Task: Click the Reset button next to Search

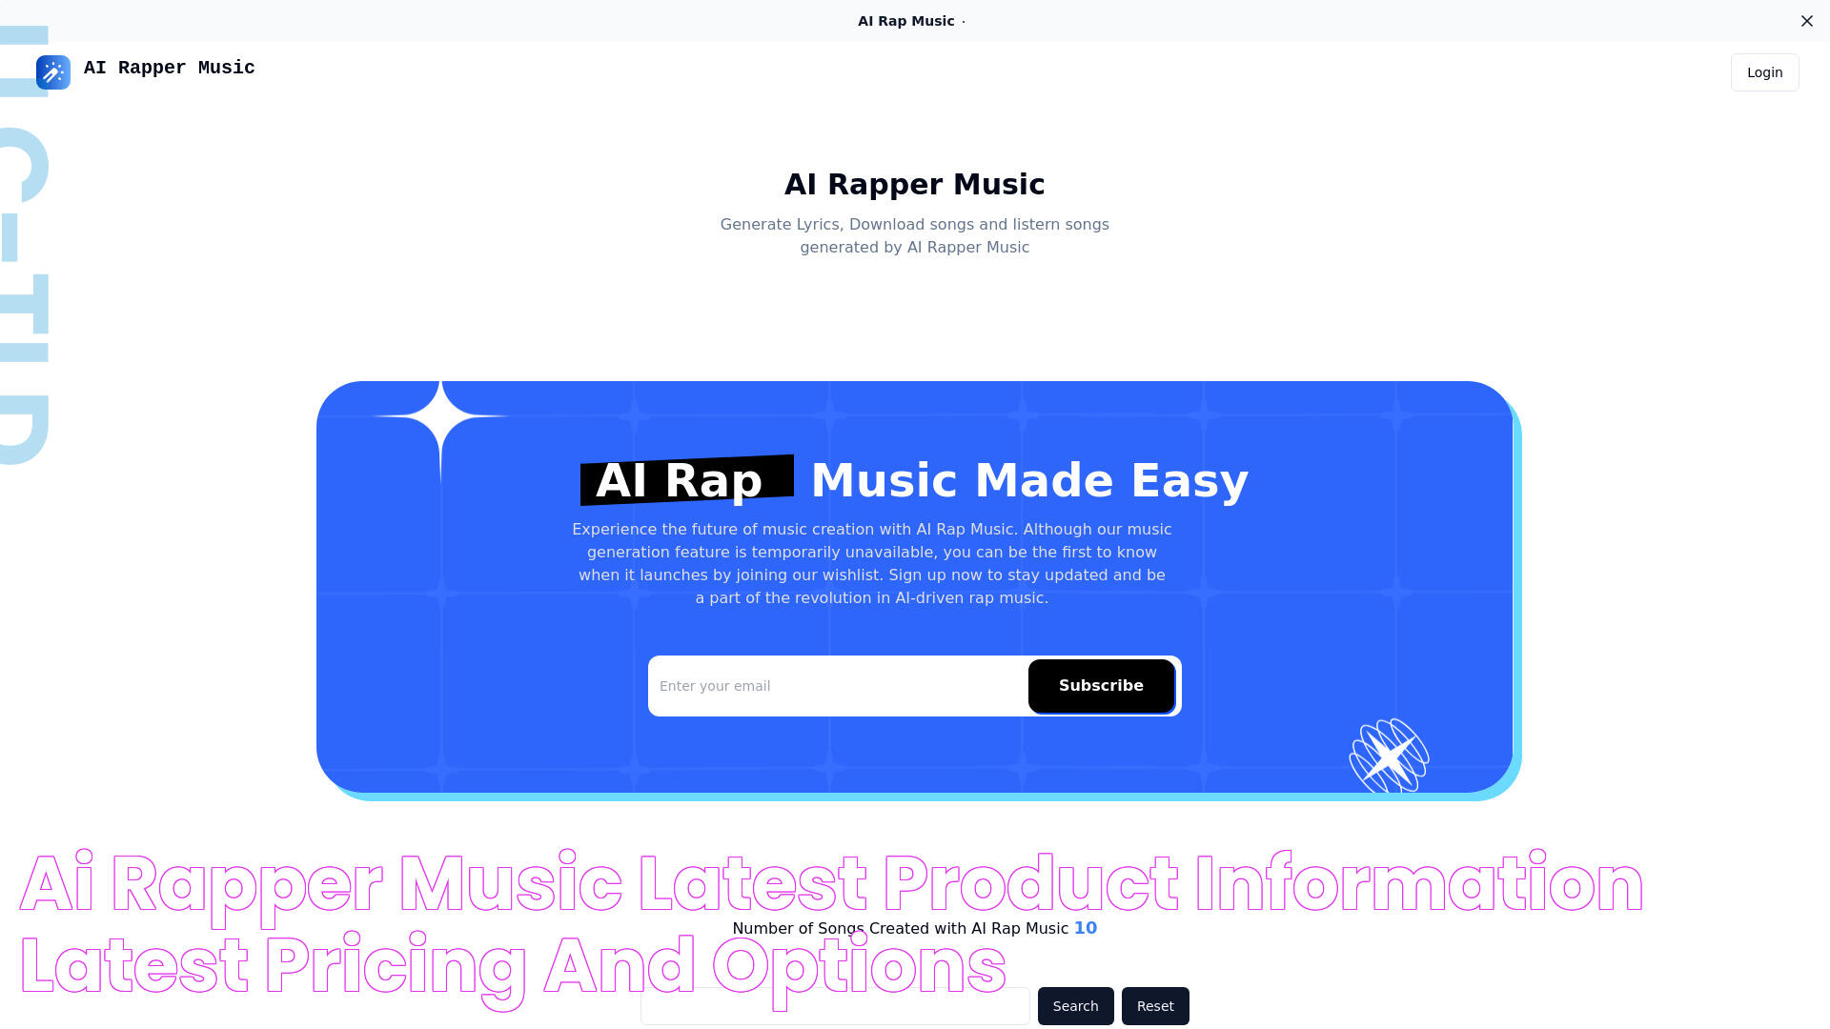Action: 1155,1005
